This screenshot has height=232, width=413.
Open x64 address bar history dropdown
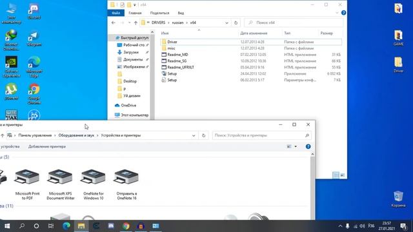pos(227,23)
